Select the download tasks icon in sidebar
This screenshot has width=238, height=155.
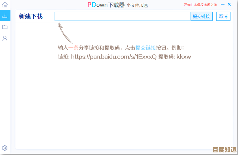click(5, 16)
